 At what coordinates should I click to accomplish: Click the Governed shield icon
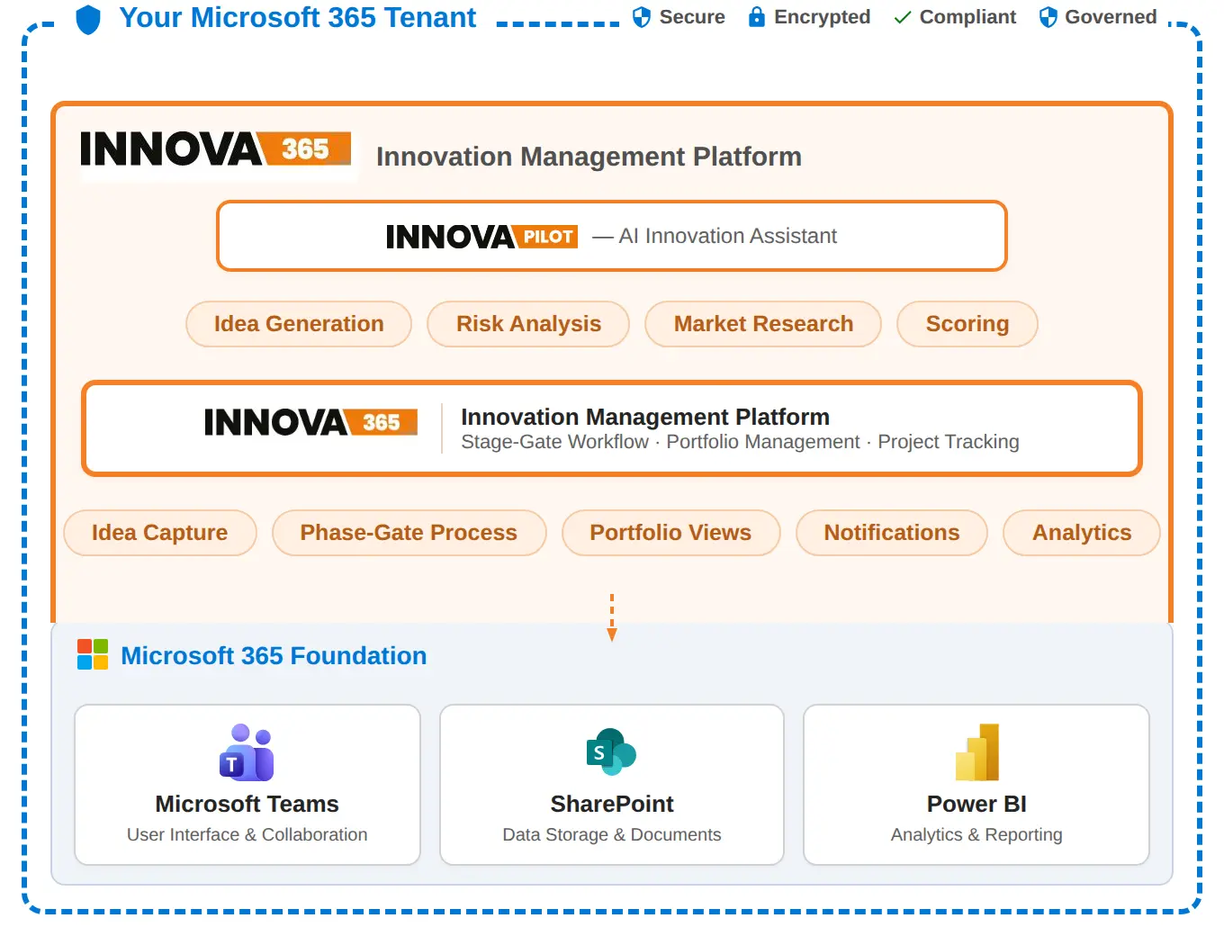point(1046,17)
